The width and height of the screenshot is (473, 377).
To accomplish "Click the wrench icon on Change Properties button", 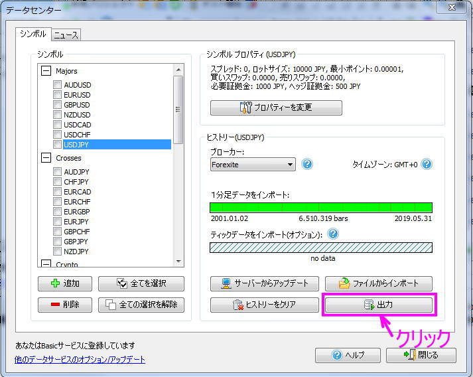I will (245, 107).
